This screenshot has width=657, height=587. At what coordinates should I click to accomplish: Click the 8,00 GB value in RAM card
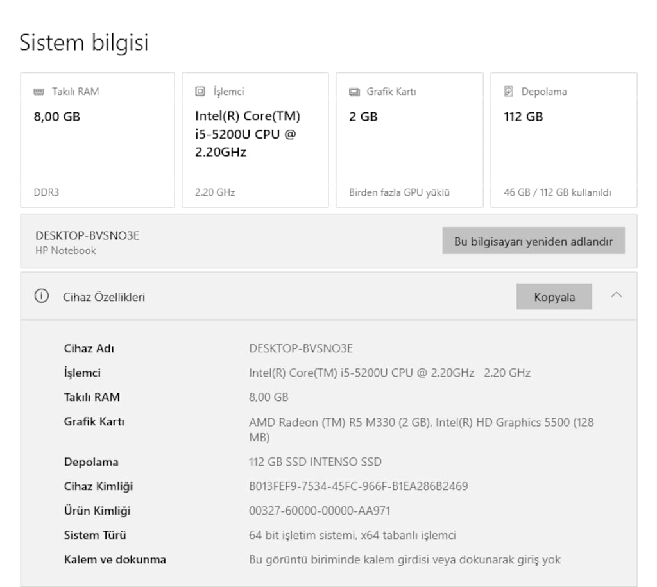tap(57, 117)
